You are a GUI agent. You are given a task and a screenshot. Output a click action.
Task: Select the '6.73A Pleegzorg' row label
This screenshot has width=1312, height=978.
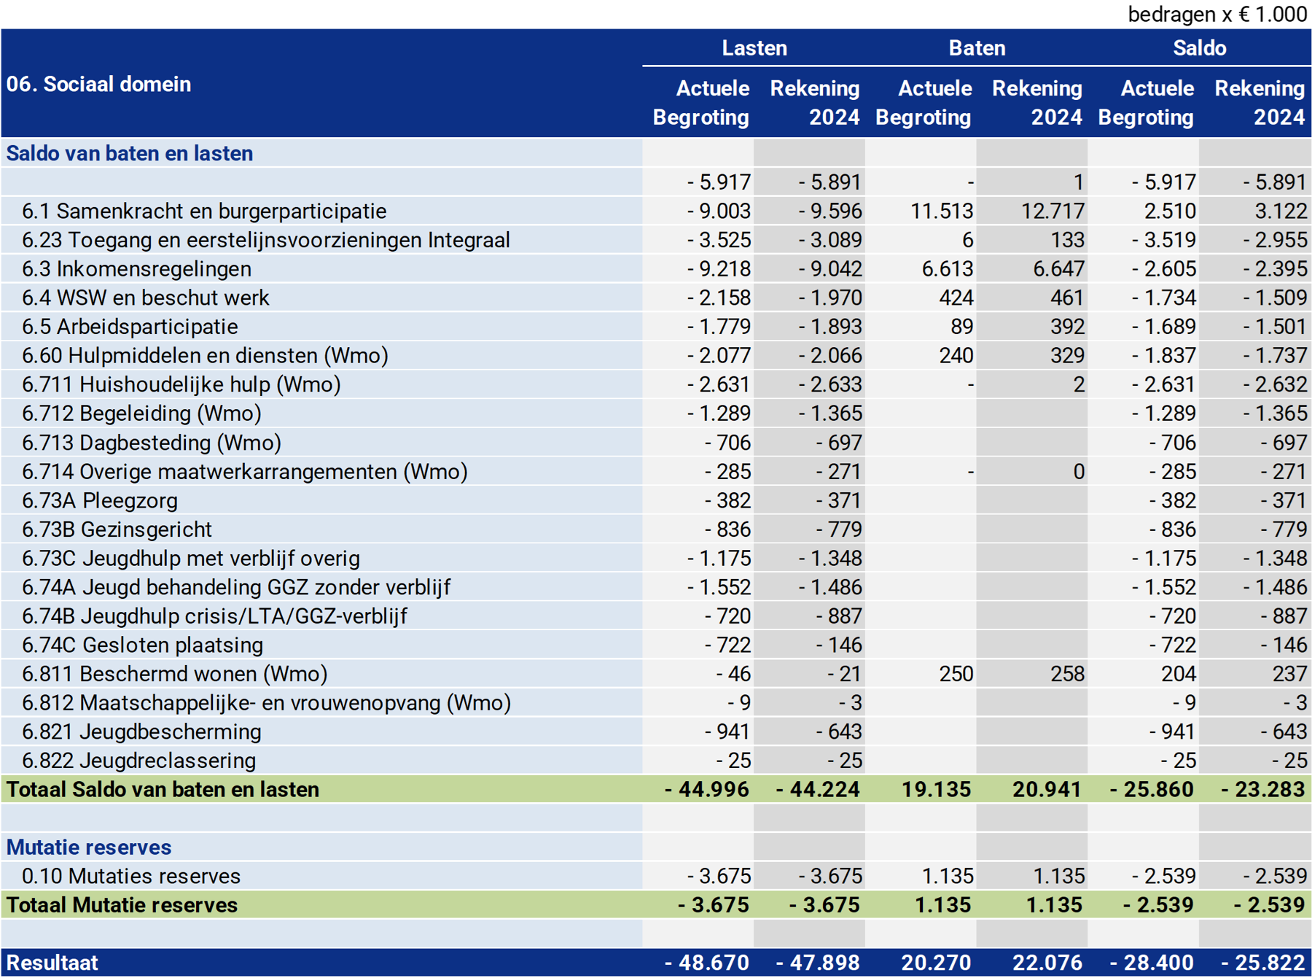pos(100,501)
